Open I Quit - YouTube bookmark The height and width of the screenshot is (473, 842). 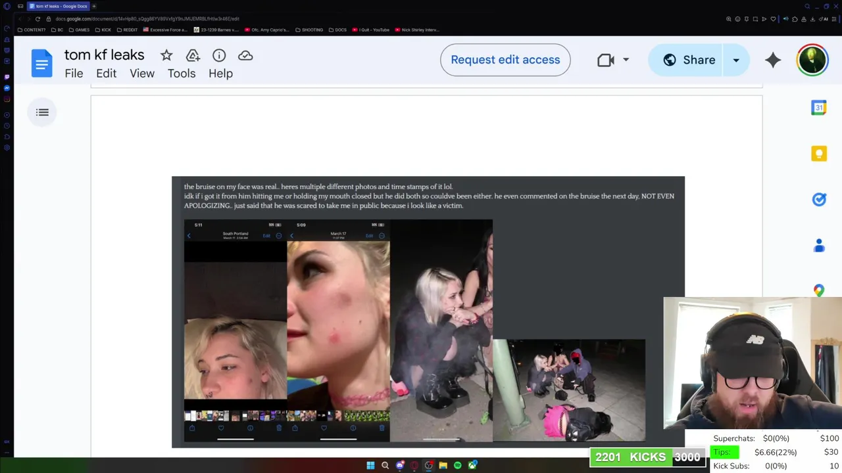370,30
